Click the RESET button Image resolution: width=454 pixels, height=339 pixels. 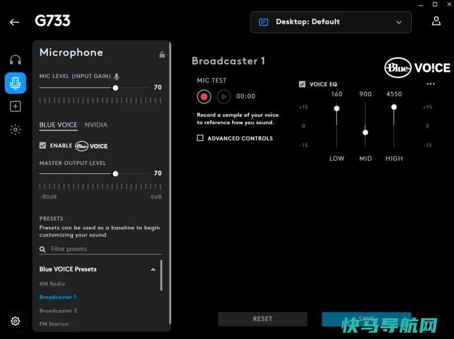click(262, 319)
